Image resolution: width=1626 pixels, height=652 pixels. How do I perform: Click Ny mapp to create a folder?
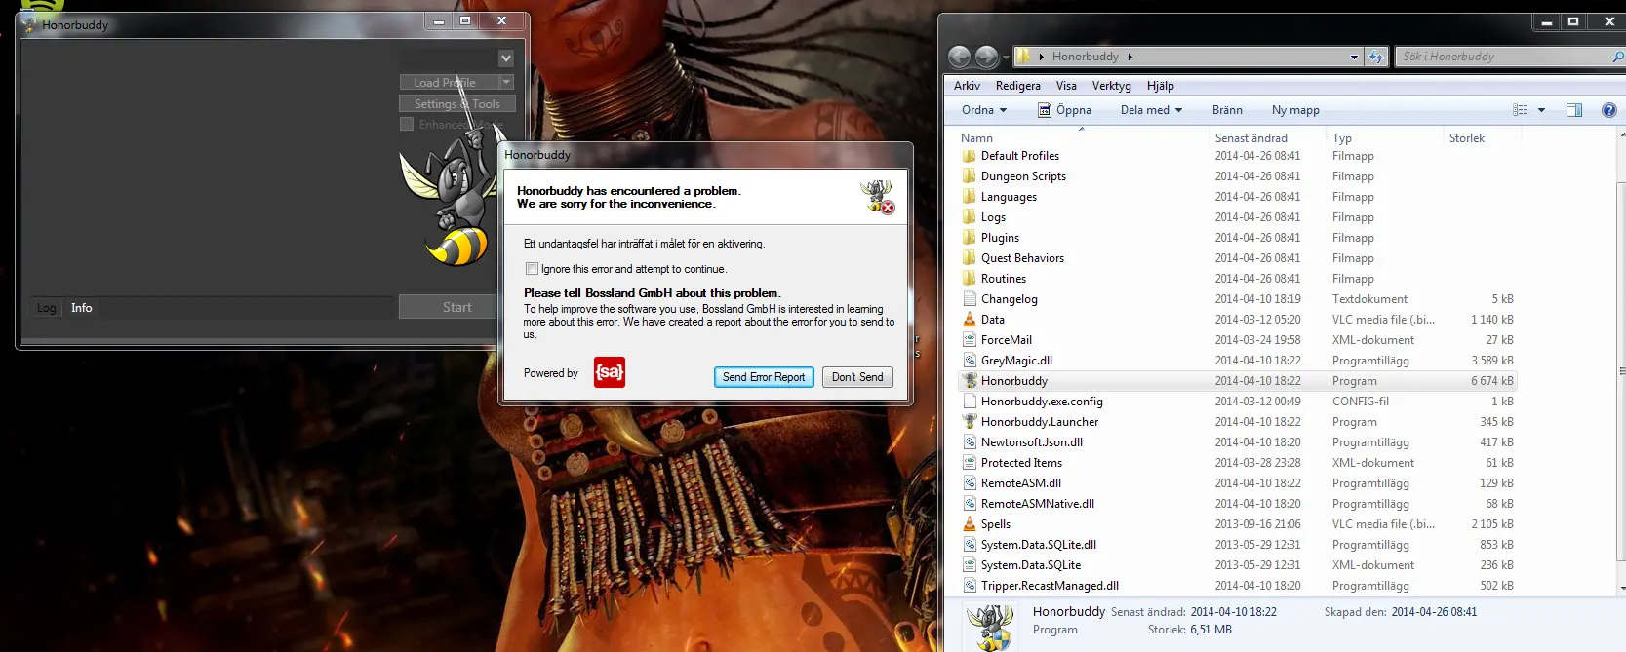tap(1295, 110)
